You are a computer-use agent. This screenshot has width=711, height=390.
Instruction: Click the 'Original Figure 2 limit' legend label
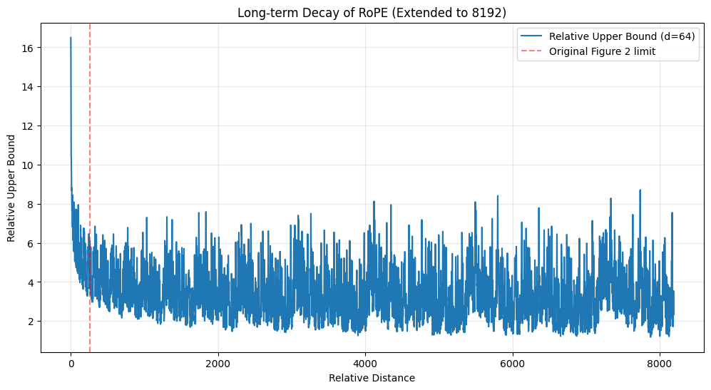pos(602,51)
